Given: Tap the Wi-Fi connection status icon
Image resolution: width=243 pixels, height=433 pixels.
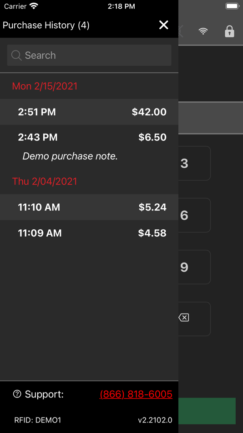Looking at the screenshot, I should click(x=203, y=31).
